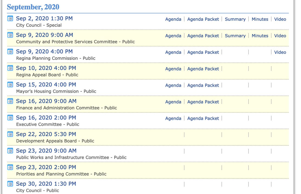The height and width of the screenshot is (194, 301).
Task: Open the Summary for Sep 9 Community meeting
Action: pos(235,36)
